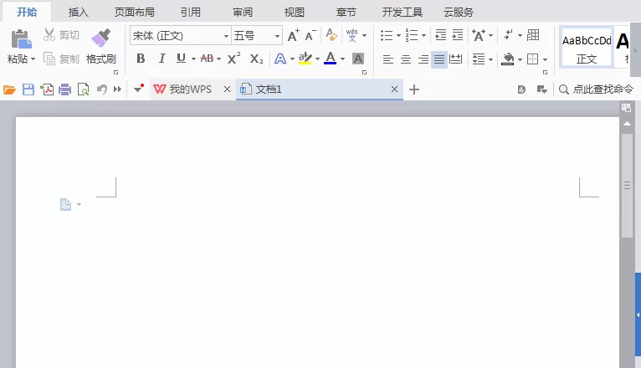Click the Copy icon
The width and height of the screenshot is (641, 368).
[x=49, y=59]
